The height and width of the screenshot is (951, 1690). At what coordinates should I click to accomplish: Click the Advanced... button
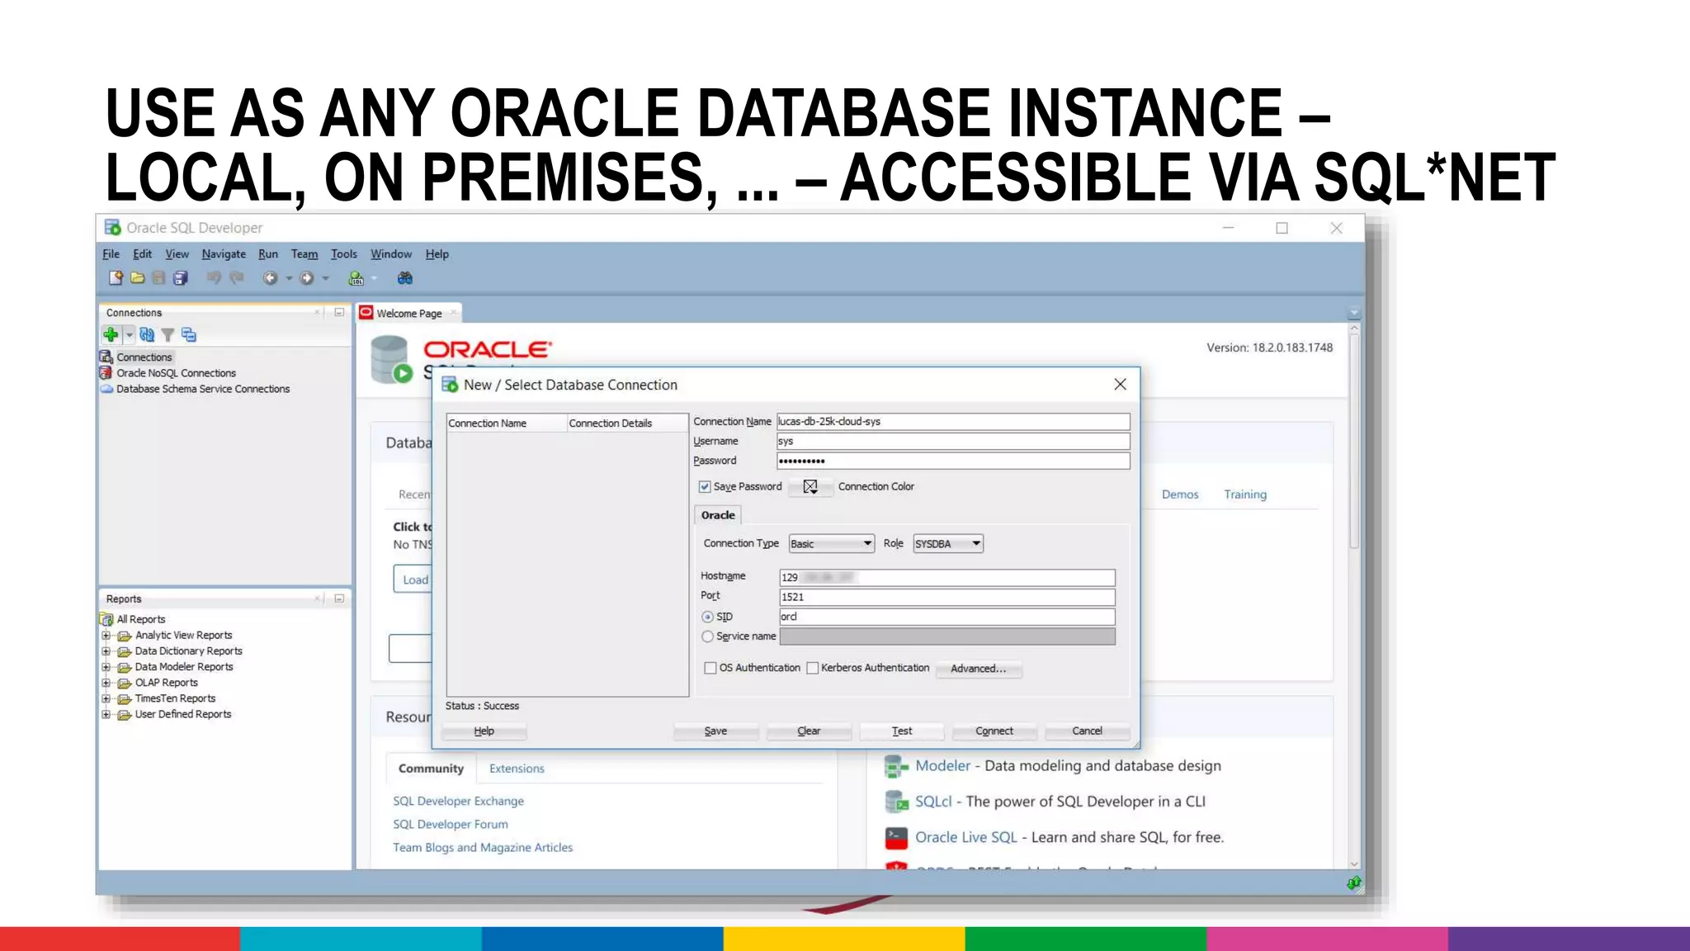(978, 669)
